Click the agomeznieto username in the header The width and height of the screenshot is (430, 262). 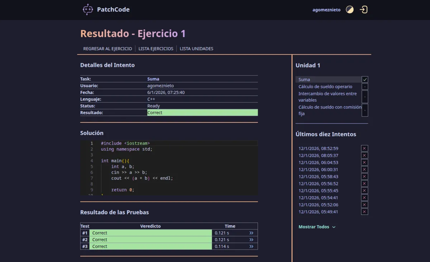[x=326, y=10]
